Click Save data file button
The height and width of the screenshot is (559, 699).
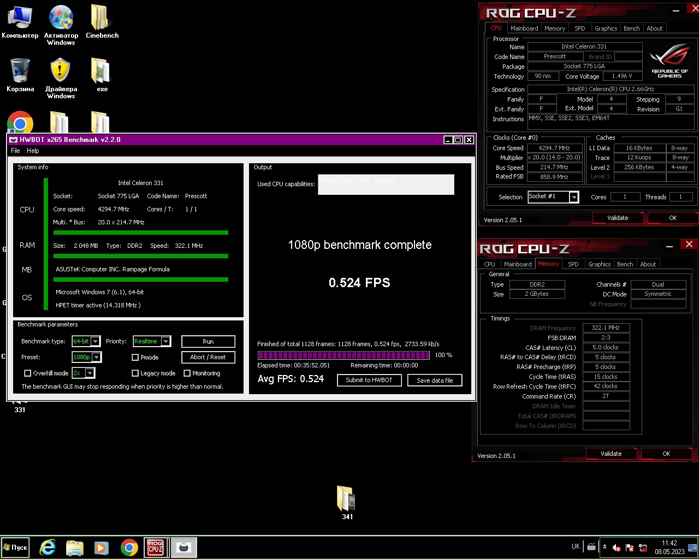[435, 380]
